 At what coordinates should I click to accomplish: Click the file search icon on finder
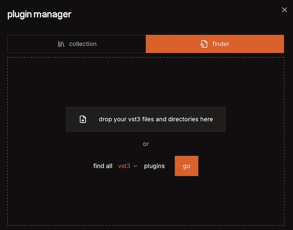tap(204, 44)
